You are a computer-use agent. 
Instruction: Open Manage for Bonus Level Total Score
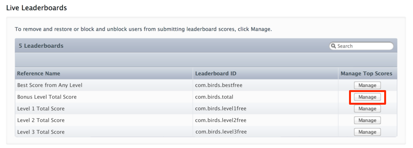[367, 97]
